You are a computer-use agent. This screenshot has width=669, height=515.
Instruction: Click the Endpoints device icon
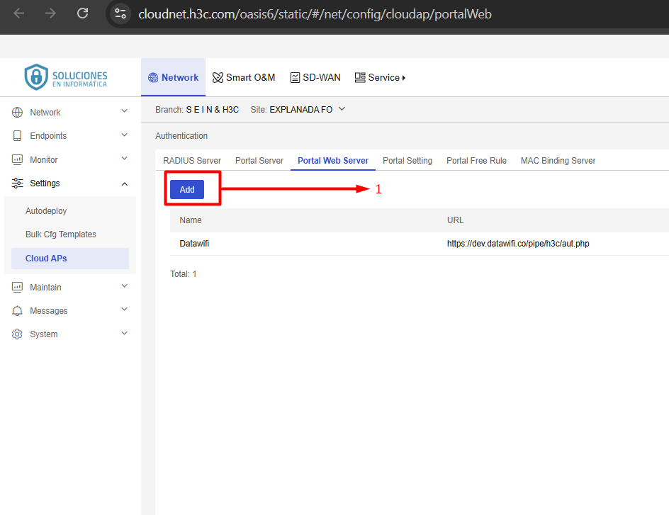(x=17, y=135)
